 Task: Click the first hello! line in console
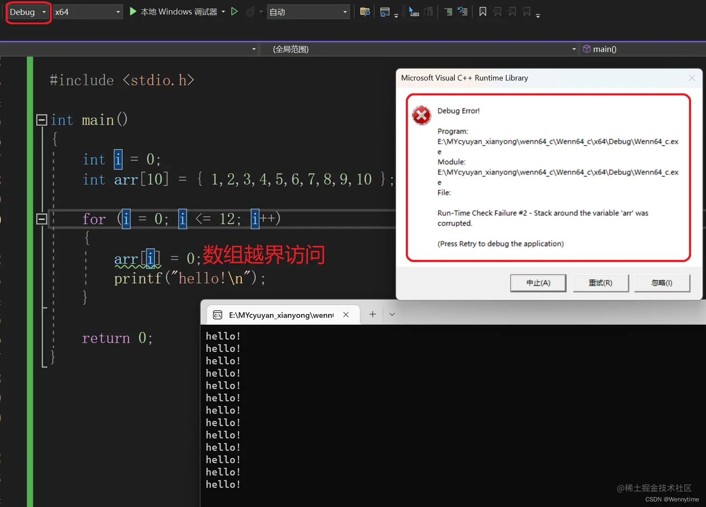point(223,336)
